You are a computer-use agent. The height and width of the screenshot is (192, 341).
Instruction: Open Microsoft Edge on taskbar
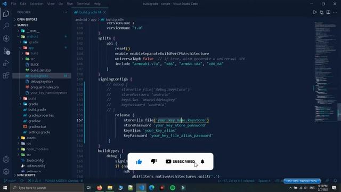(151, 188)
